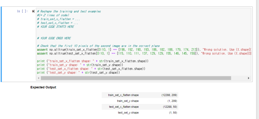Click the '# YOUR CODE STARTS HERE' comment
259x119 pixels.
(55, 27)
